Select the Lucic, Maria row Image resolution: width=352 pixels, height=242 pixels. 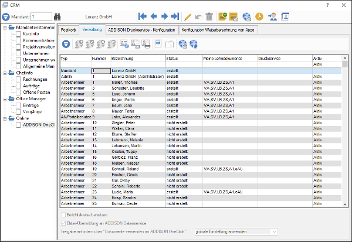click(x=201, y=192)
